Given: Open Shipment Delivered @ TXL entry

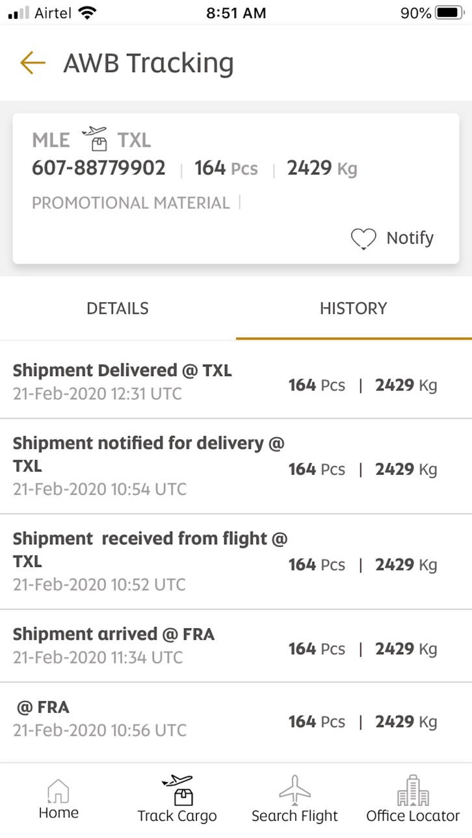Looking at the screenshot, I should click(236, 382).
